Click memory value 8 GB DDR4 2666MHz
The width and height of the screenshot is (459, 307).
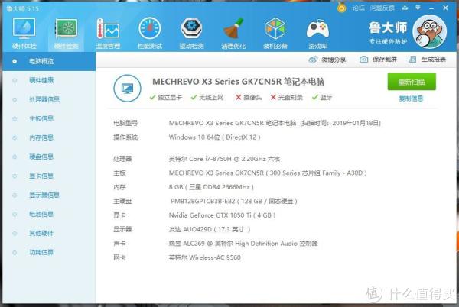click(211, 187)
